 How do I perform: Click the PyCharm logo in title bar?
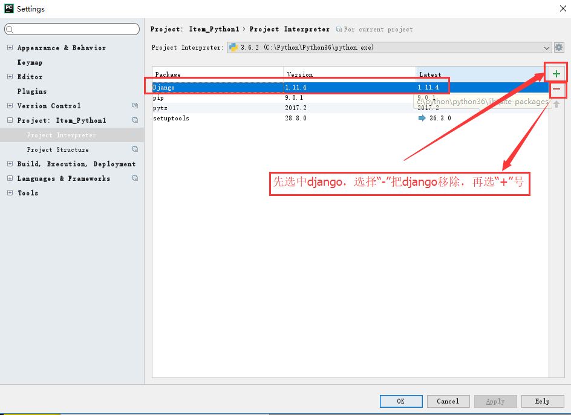(8, 8)
